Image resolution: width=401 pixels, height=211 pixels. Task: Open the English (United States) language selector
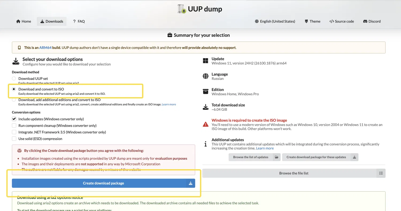(275, 21)
